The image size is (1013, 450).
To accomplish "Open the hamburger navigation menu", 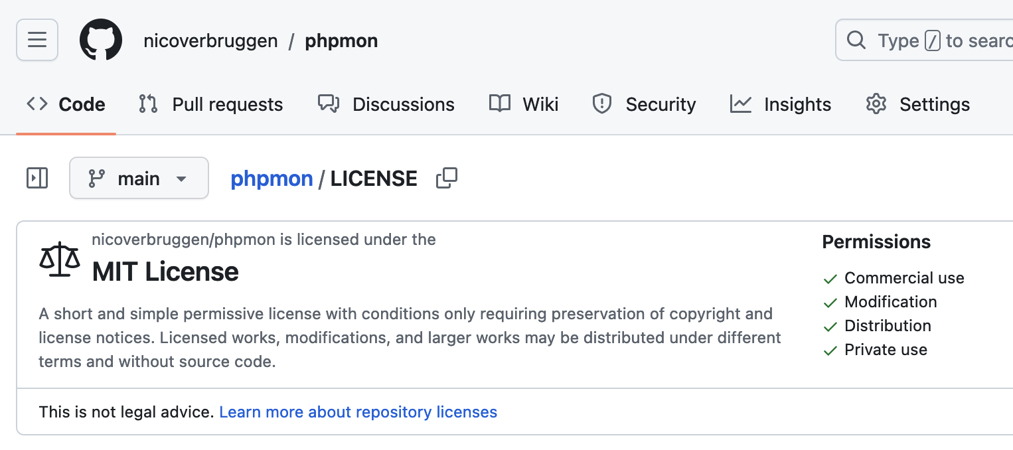I will 37,40.
